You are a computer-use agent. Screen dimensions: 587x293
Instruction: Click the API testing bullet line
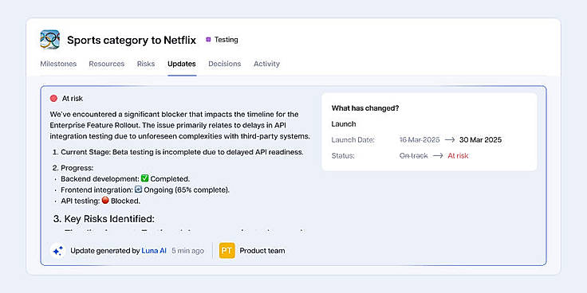98,201
